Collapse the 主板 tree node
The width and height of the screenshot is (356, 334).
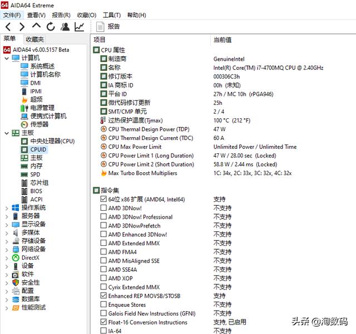pos(7,133)
